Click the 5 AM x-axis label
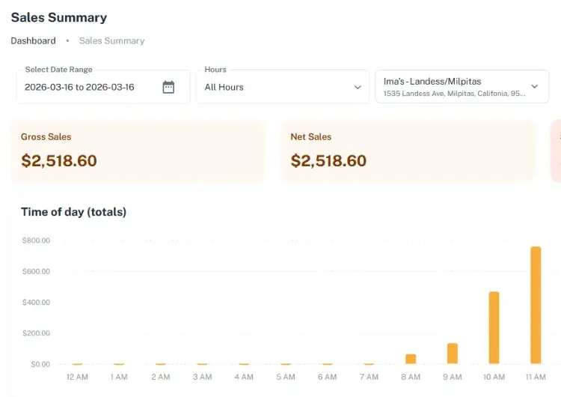The width and height of the screenshot is (561, 397). 286,377
